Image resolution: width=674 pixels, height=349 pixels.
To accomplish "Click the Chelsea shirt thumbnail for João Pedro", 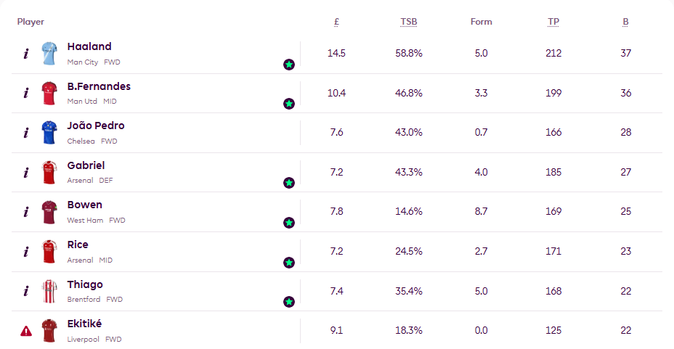I will coord(49,133).
